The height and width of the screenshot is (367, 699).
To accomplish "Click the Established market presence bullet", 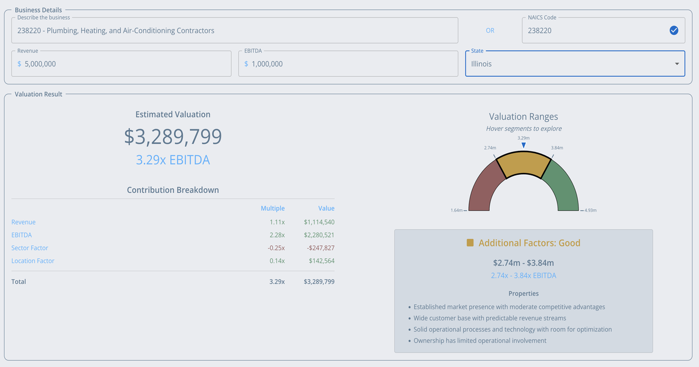I will click(x=509, y=307).
